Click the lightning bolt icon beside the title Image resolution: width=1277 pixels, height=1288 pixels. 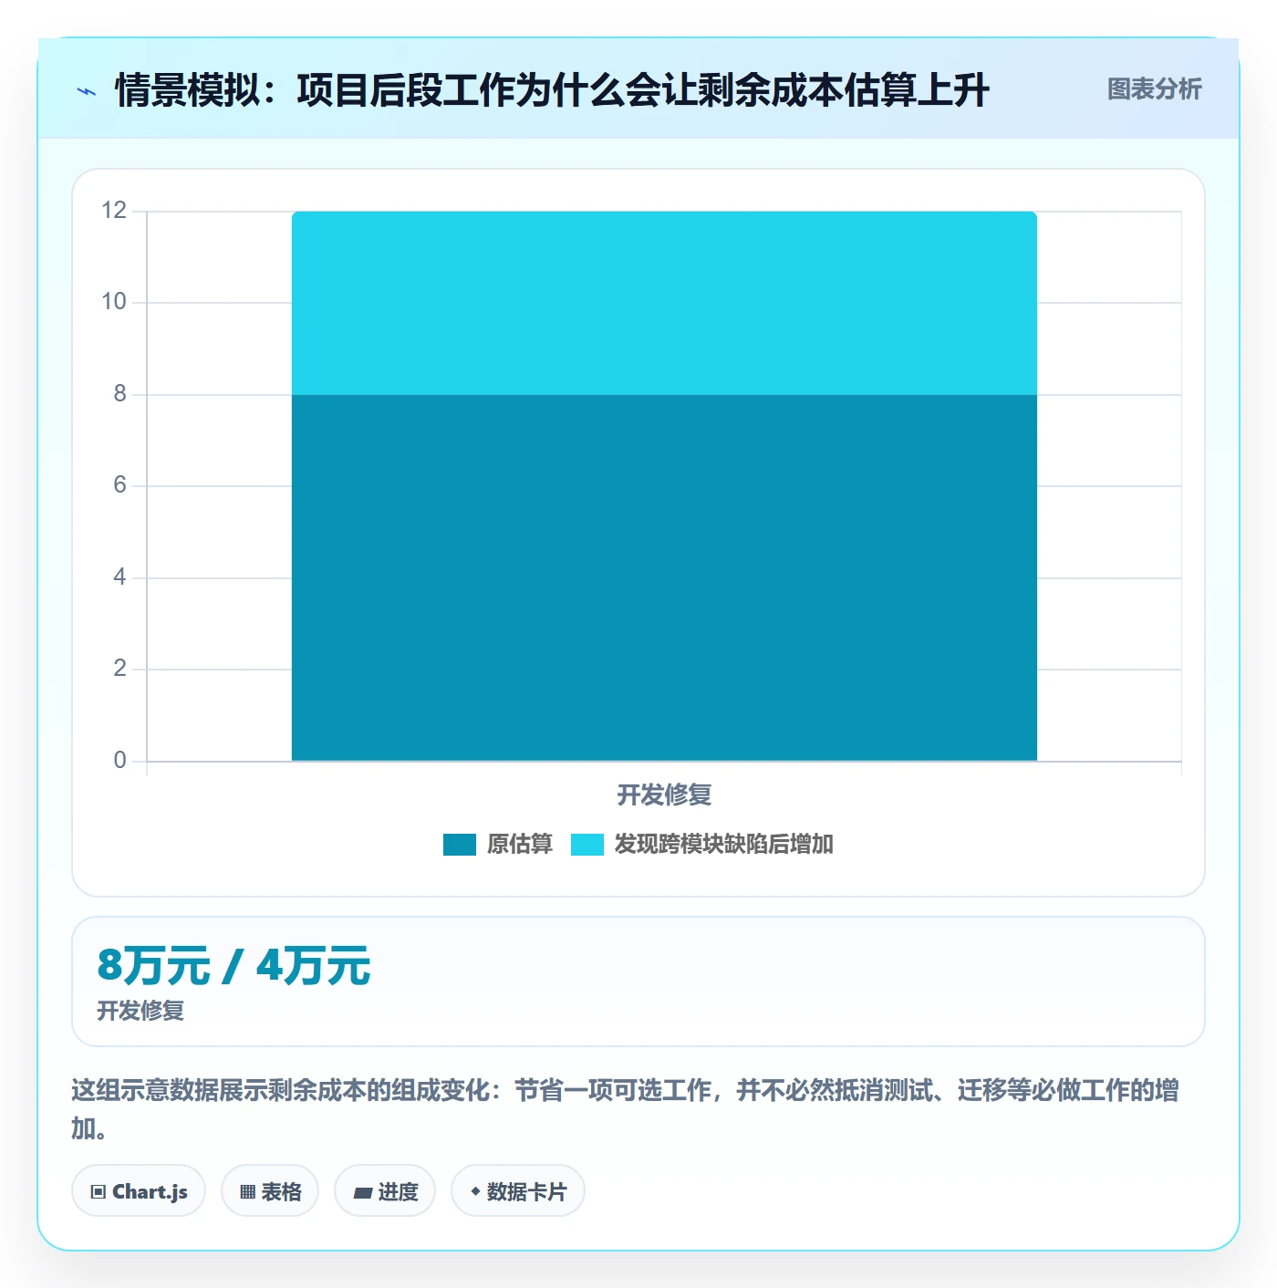click(x=87, y=91)
